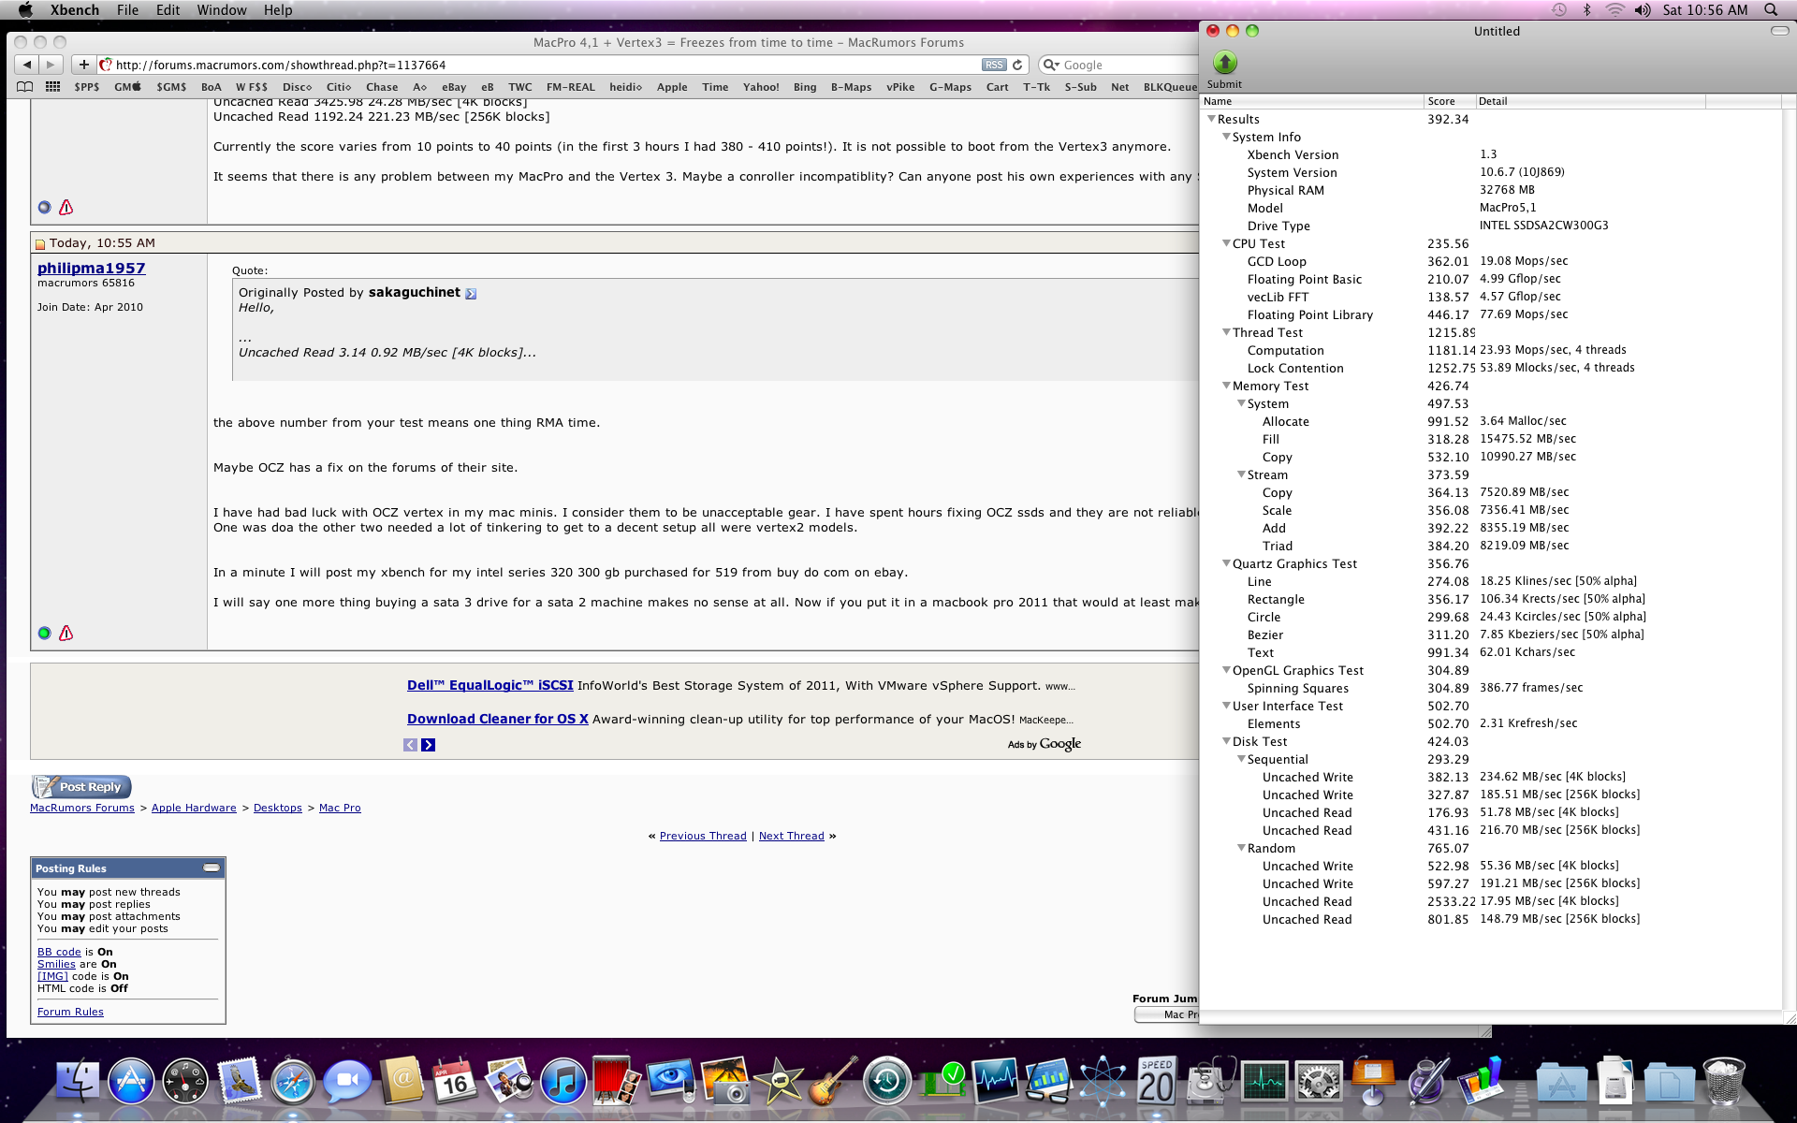Open the Top Sites grid icon
This screenshot has width=1797, height=1123.
(x=53, y=87)
